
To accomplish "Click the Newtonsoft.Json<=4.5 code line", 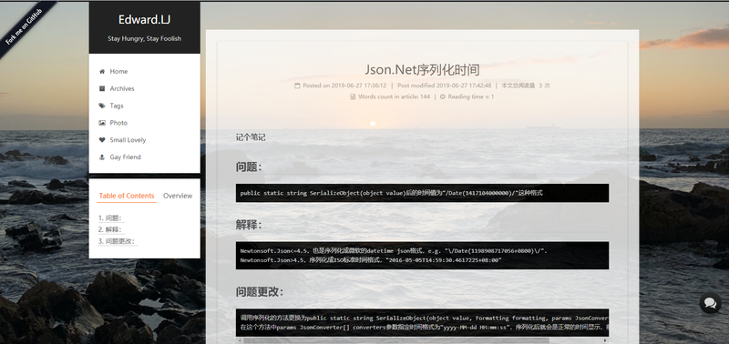I will pyautogui.click(x=394, y=251).
